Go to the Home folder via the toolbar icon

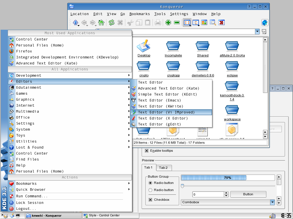pos(101,23)
